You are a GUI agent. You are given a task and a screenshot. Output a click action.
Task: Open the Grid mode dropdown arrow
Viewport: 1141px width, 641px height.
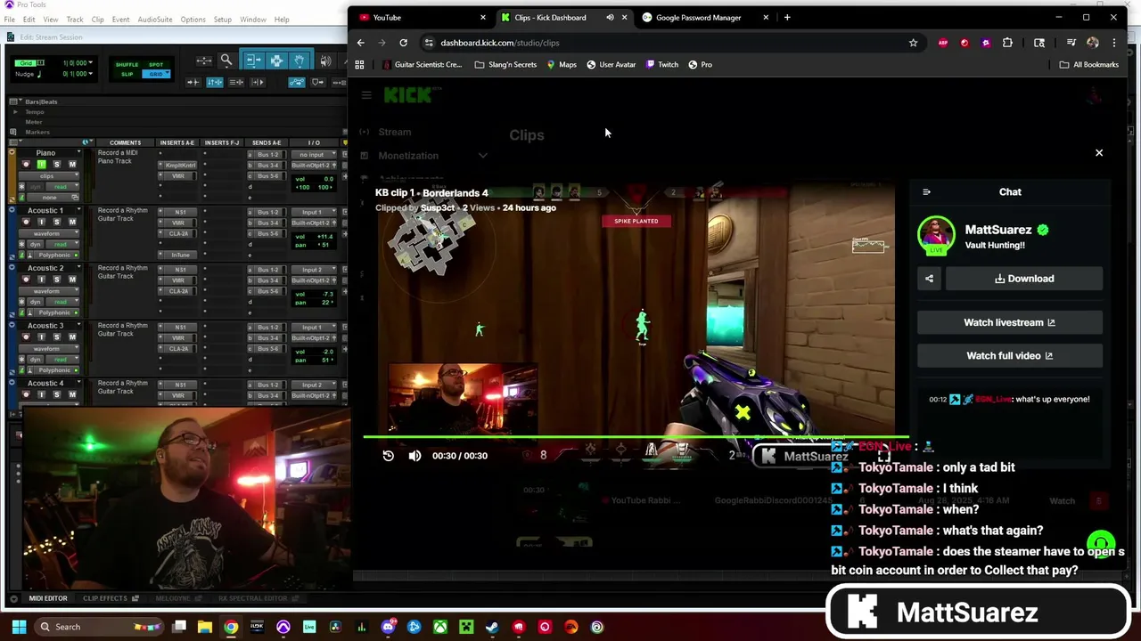pyautogui.click(x=166, y=74)
